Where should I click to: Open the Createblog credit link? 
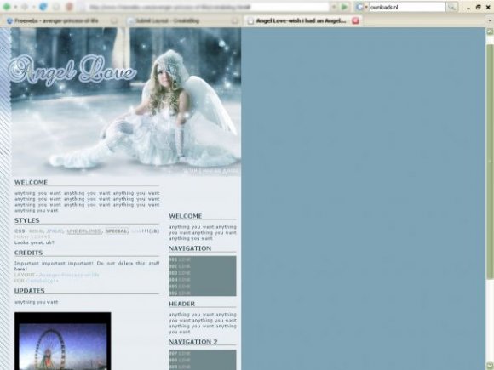coord(41,281)
